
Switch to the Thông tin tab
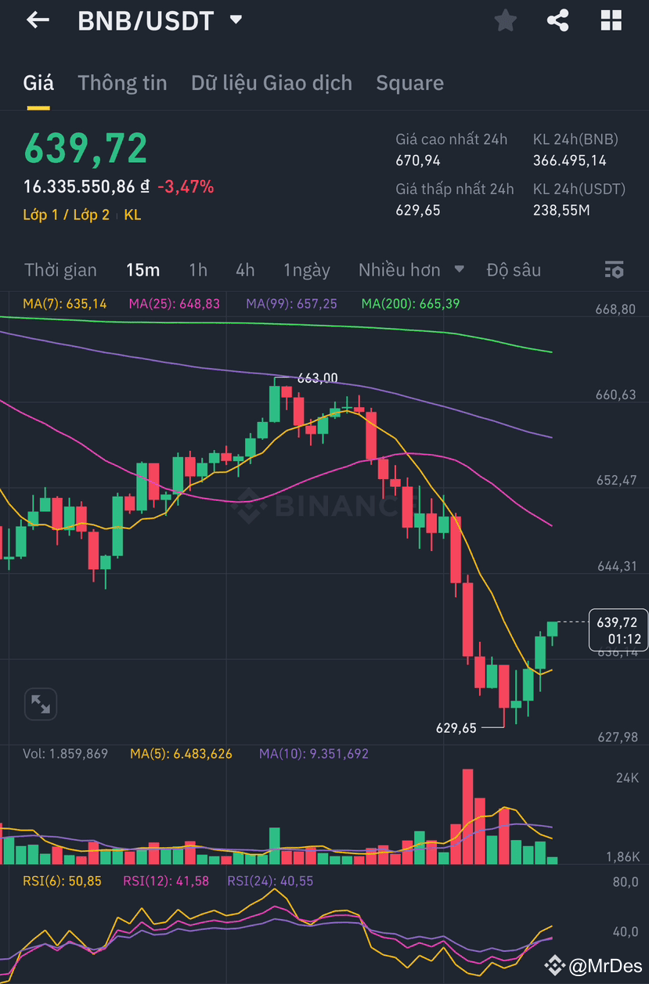[x=122, y=82]
